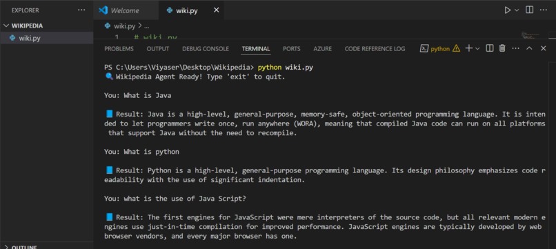Switch to the Welcome editor tab
Viewport: 556px width, 249px height.
pyautogui.click(x=126, y=10)
